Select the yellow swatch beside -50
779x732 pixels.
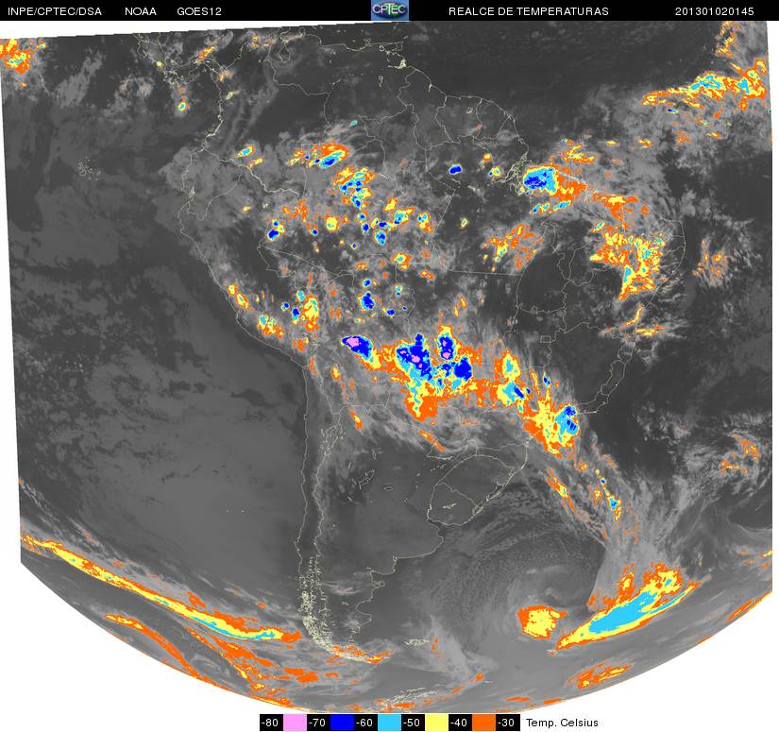[x=436, y=722]
